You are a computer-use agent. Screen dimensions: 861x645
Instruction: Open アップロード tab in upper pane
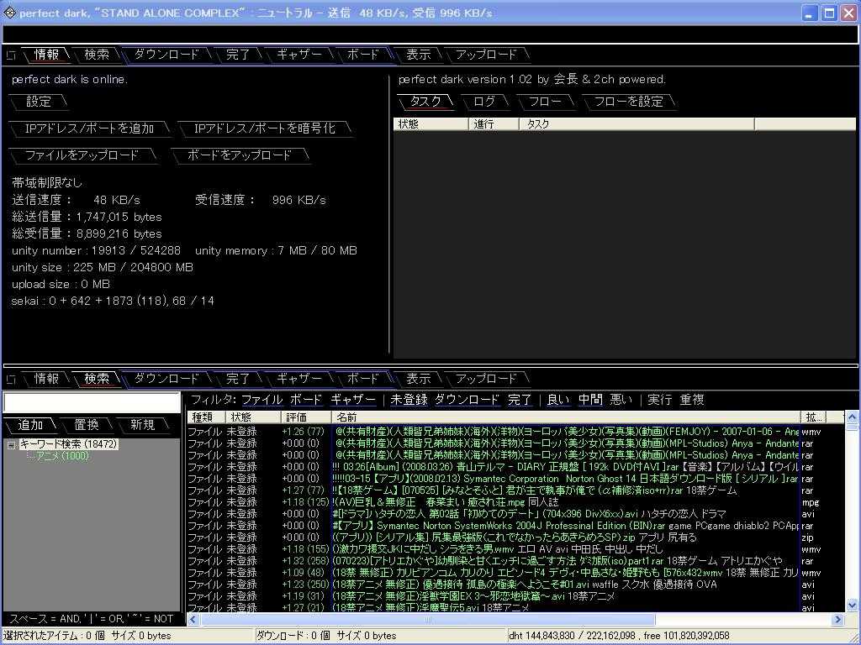tap(487, 55)
